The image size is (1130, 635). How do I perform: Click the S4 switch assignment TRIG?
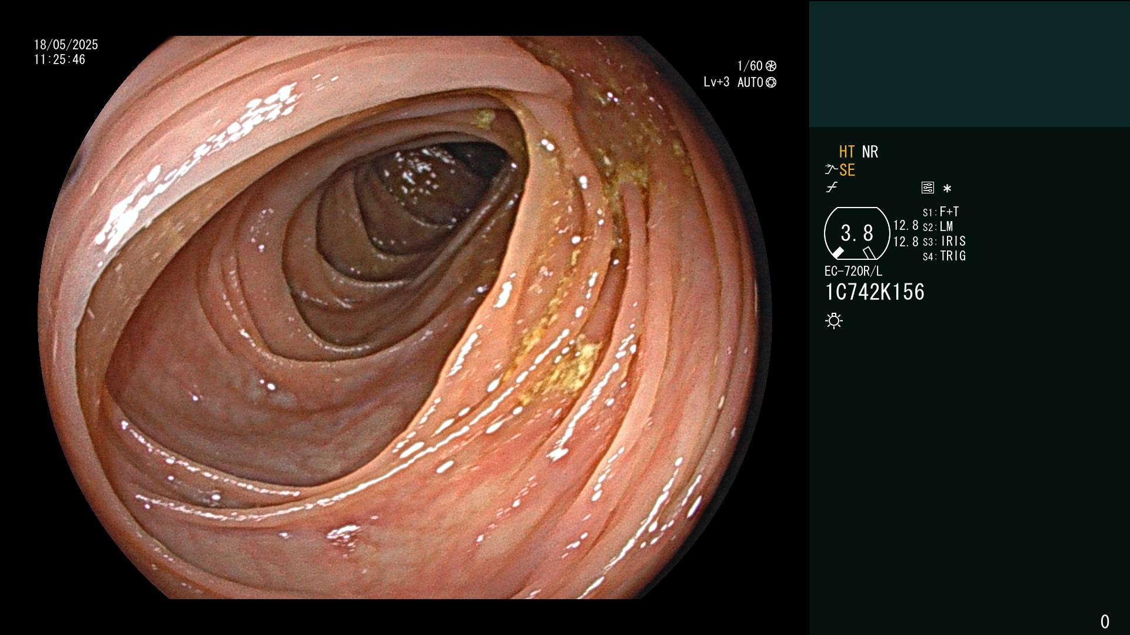pos(944,256)
